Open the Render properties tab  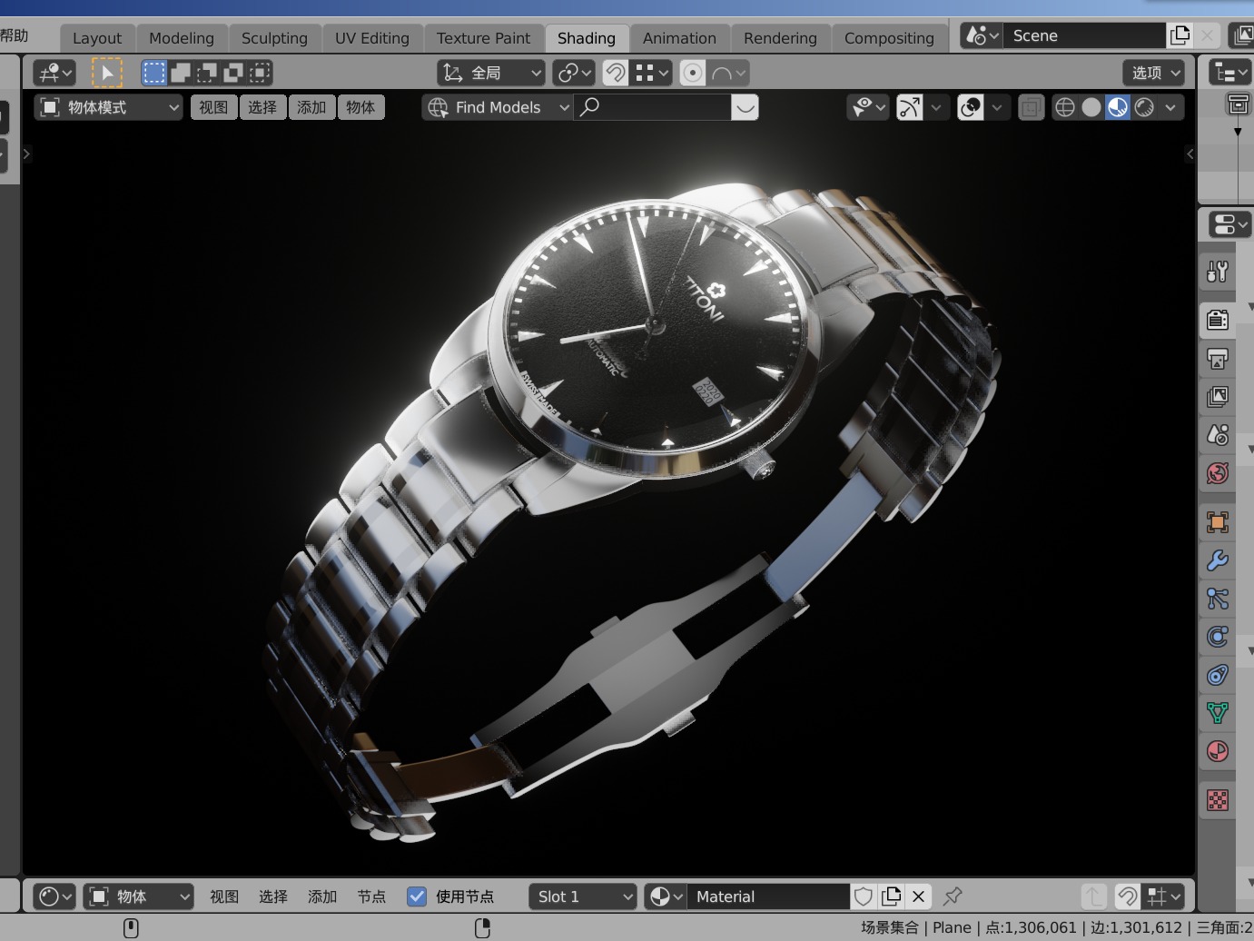coord(1218,319)
